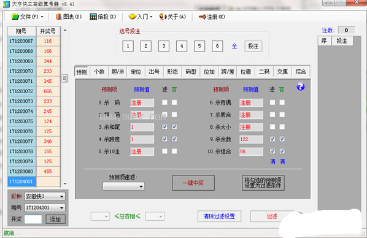
Task: Click the draw list scroll-up arrow
Action: click(65, 31)
